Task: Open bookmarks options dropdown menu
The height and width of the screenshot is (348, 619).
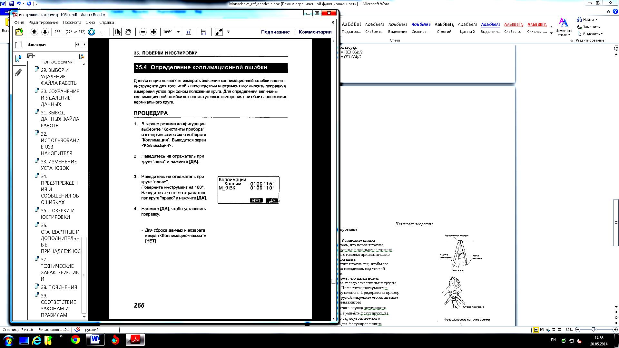Action: pos(31,56)
